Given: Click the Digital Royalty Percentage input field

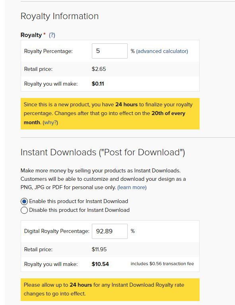Looking at the screenshot, I should (109, 231).
